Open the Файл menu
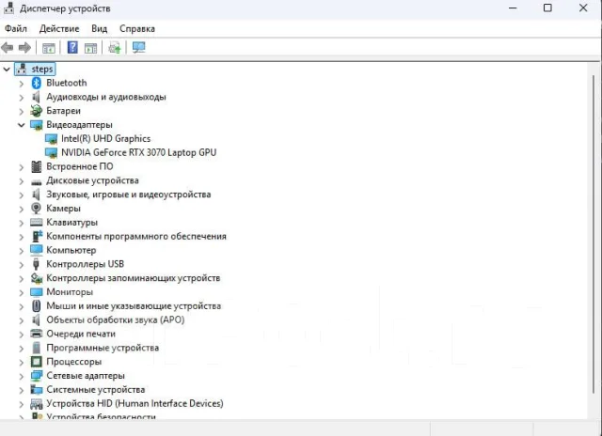Image resolution: width=602 pixels, height=436 pixels. tap(16, 29)
